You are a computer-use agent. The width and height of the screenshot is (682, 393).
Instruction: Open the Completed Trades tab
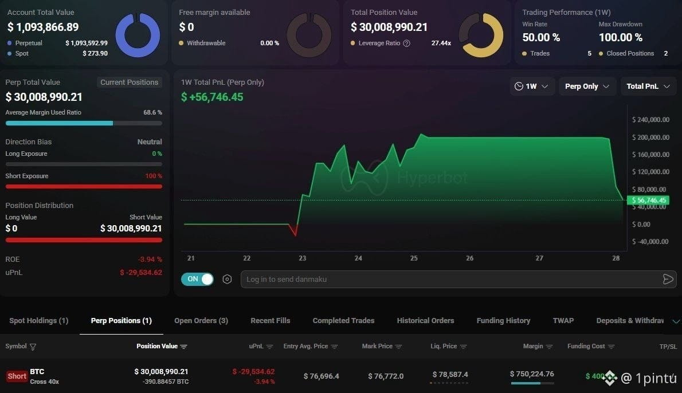coord(343,320)
